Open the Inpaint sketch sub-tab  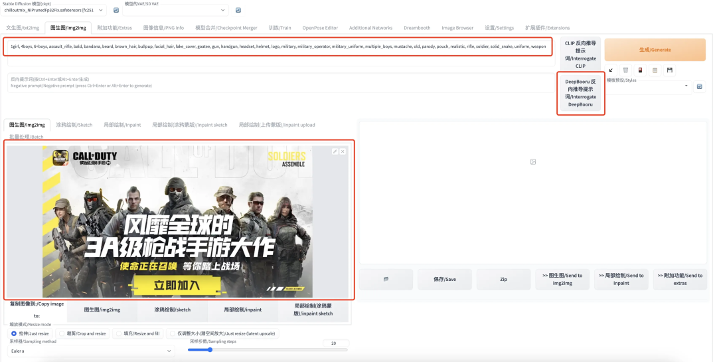(x=190, y=124)
